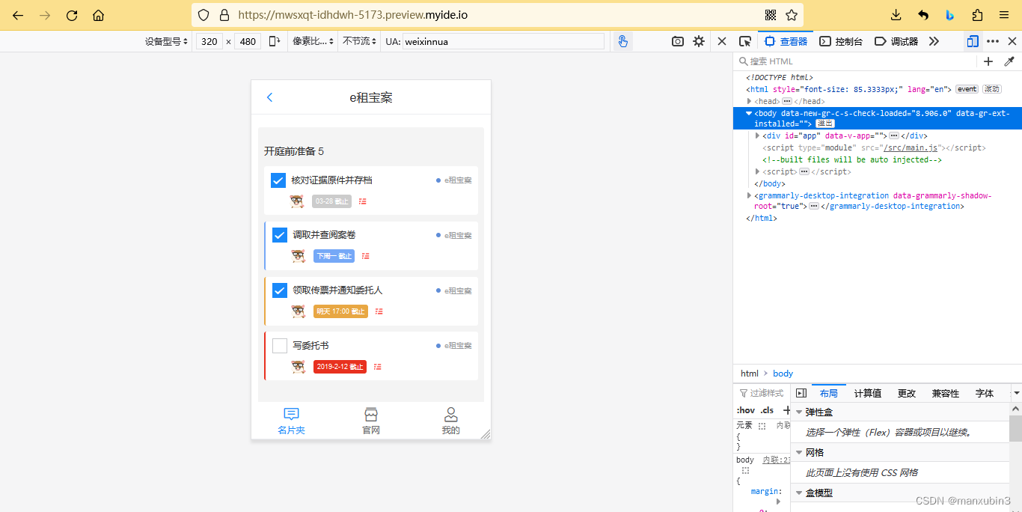1022x512 pixels.
Task: Select the 计算值 computed tab
Action: click(x=868, y=393)
